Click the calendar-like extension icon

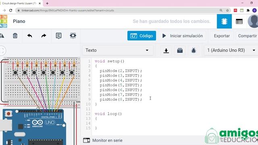(242, 10)
